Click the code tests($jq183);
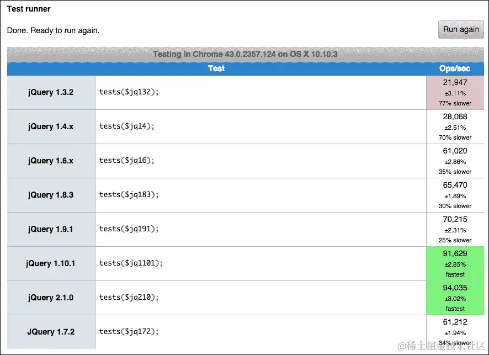This screenshot has height=355, width=489. tap(129, 195)
